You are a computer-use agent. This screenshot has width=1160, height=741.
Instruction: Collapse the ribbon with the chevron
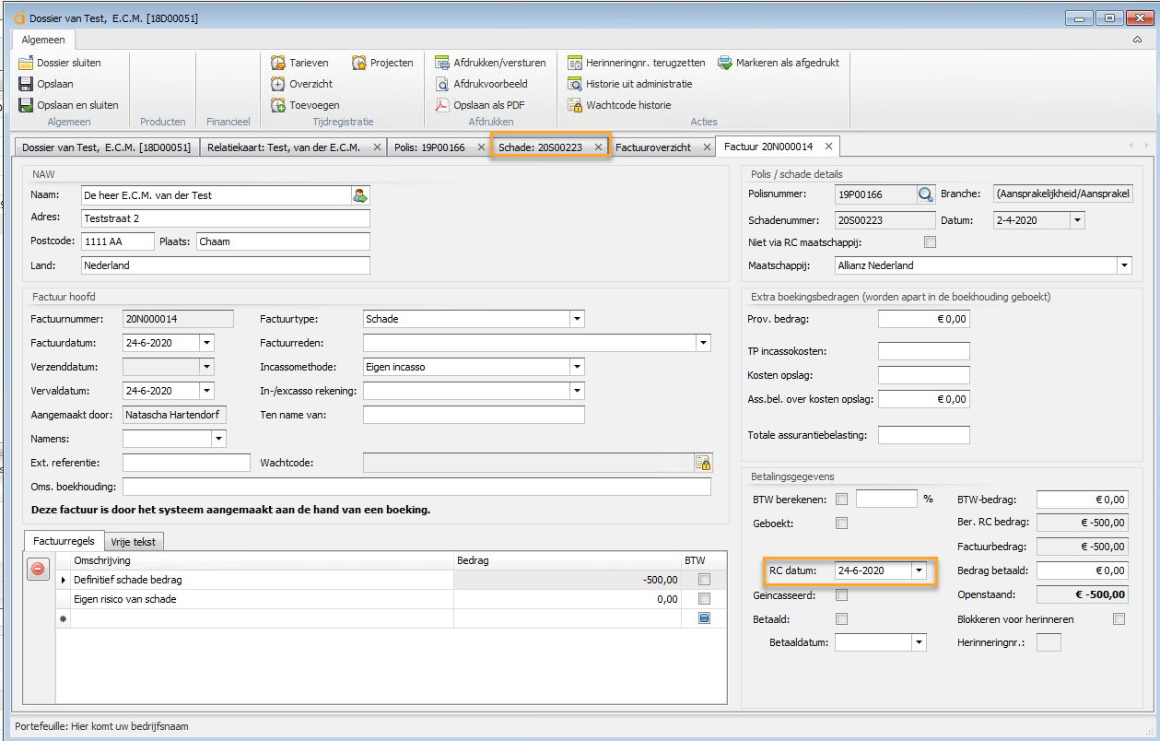pos(1138,40)
